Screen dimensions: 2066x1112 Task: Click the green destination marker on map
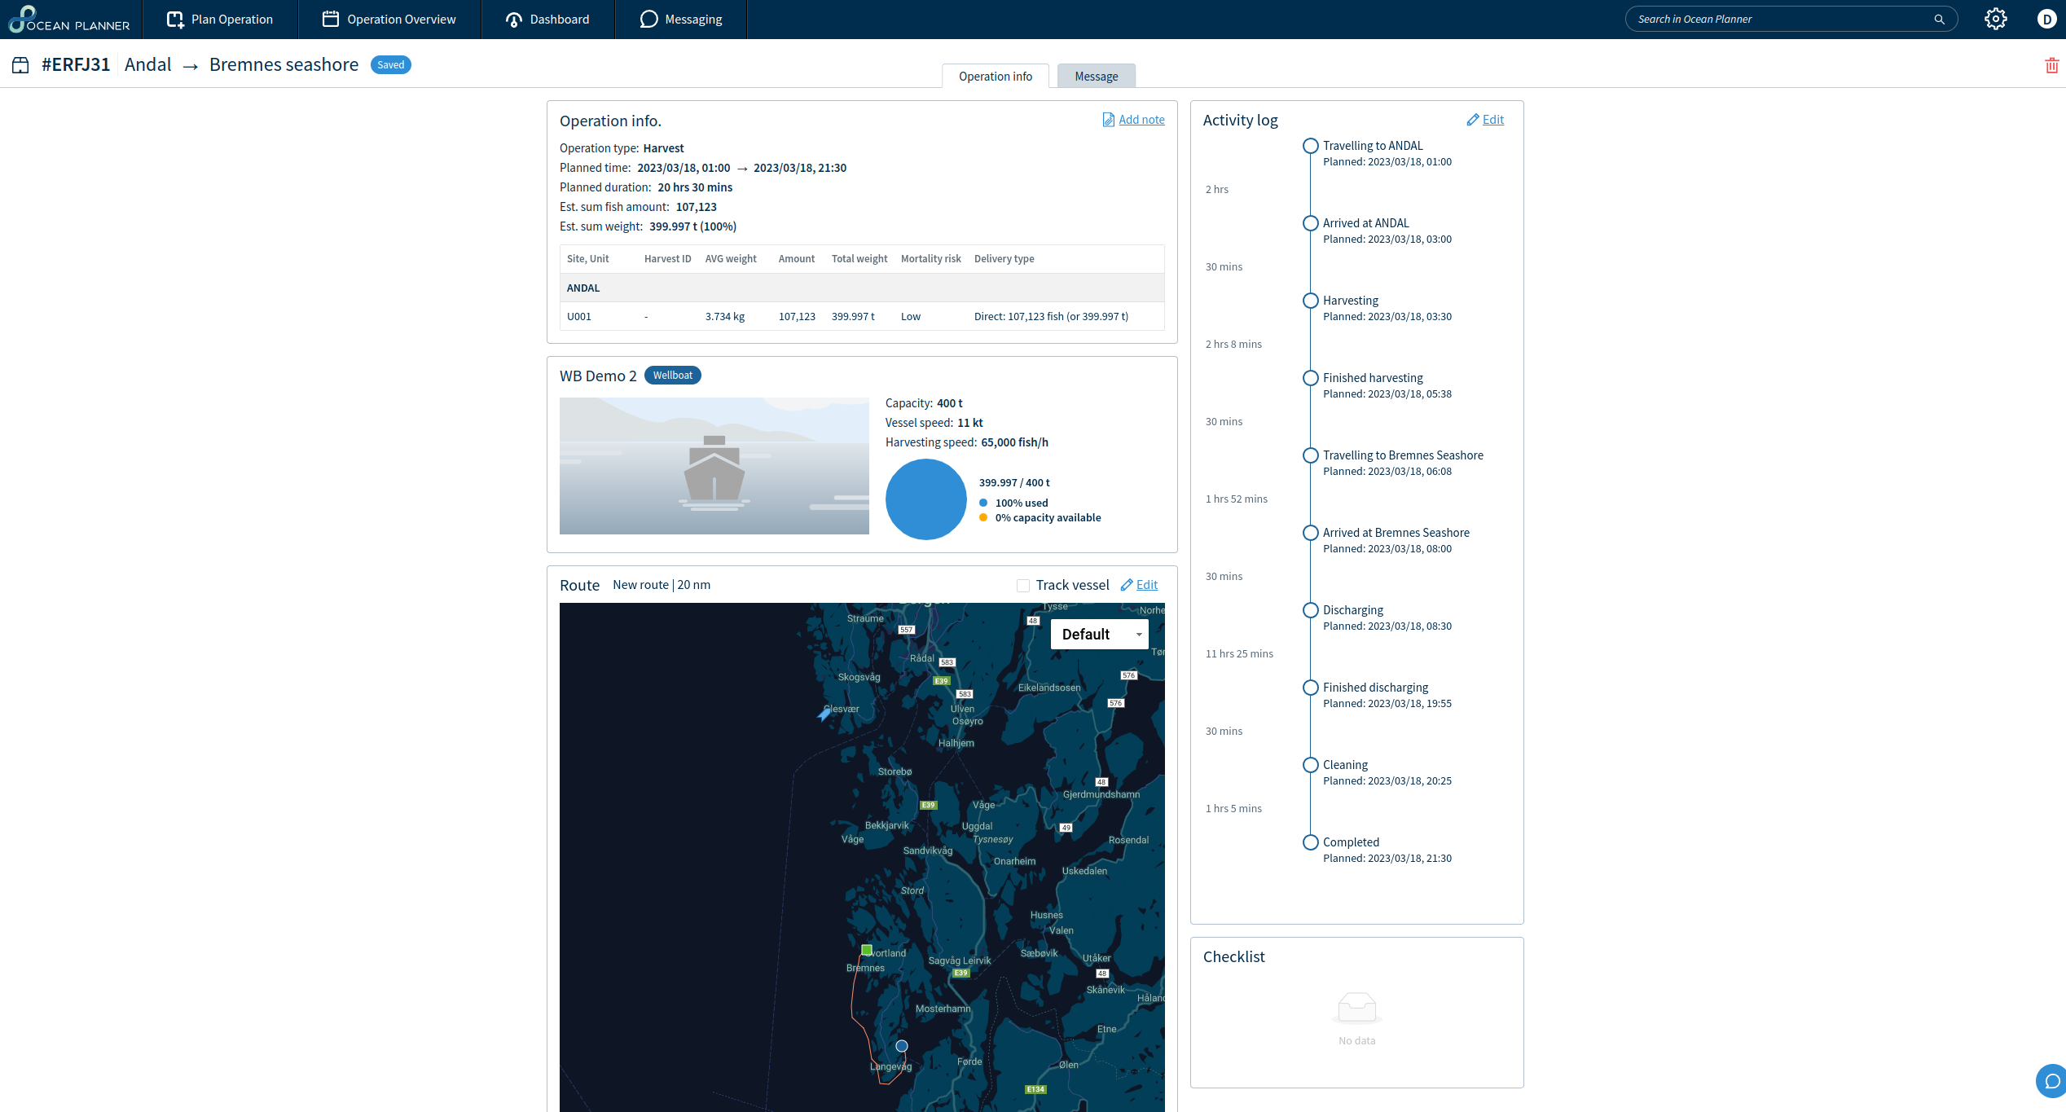pos(867,950)
